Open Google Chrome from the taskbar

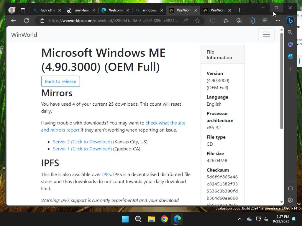(x=164, y=219)
